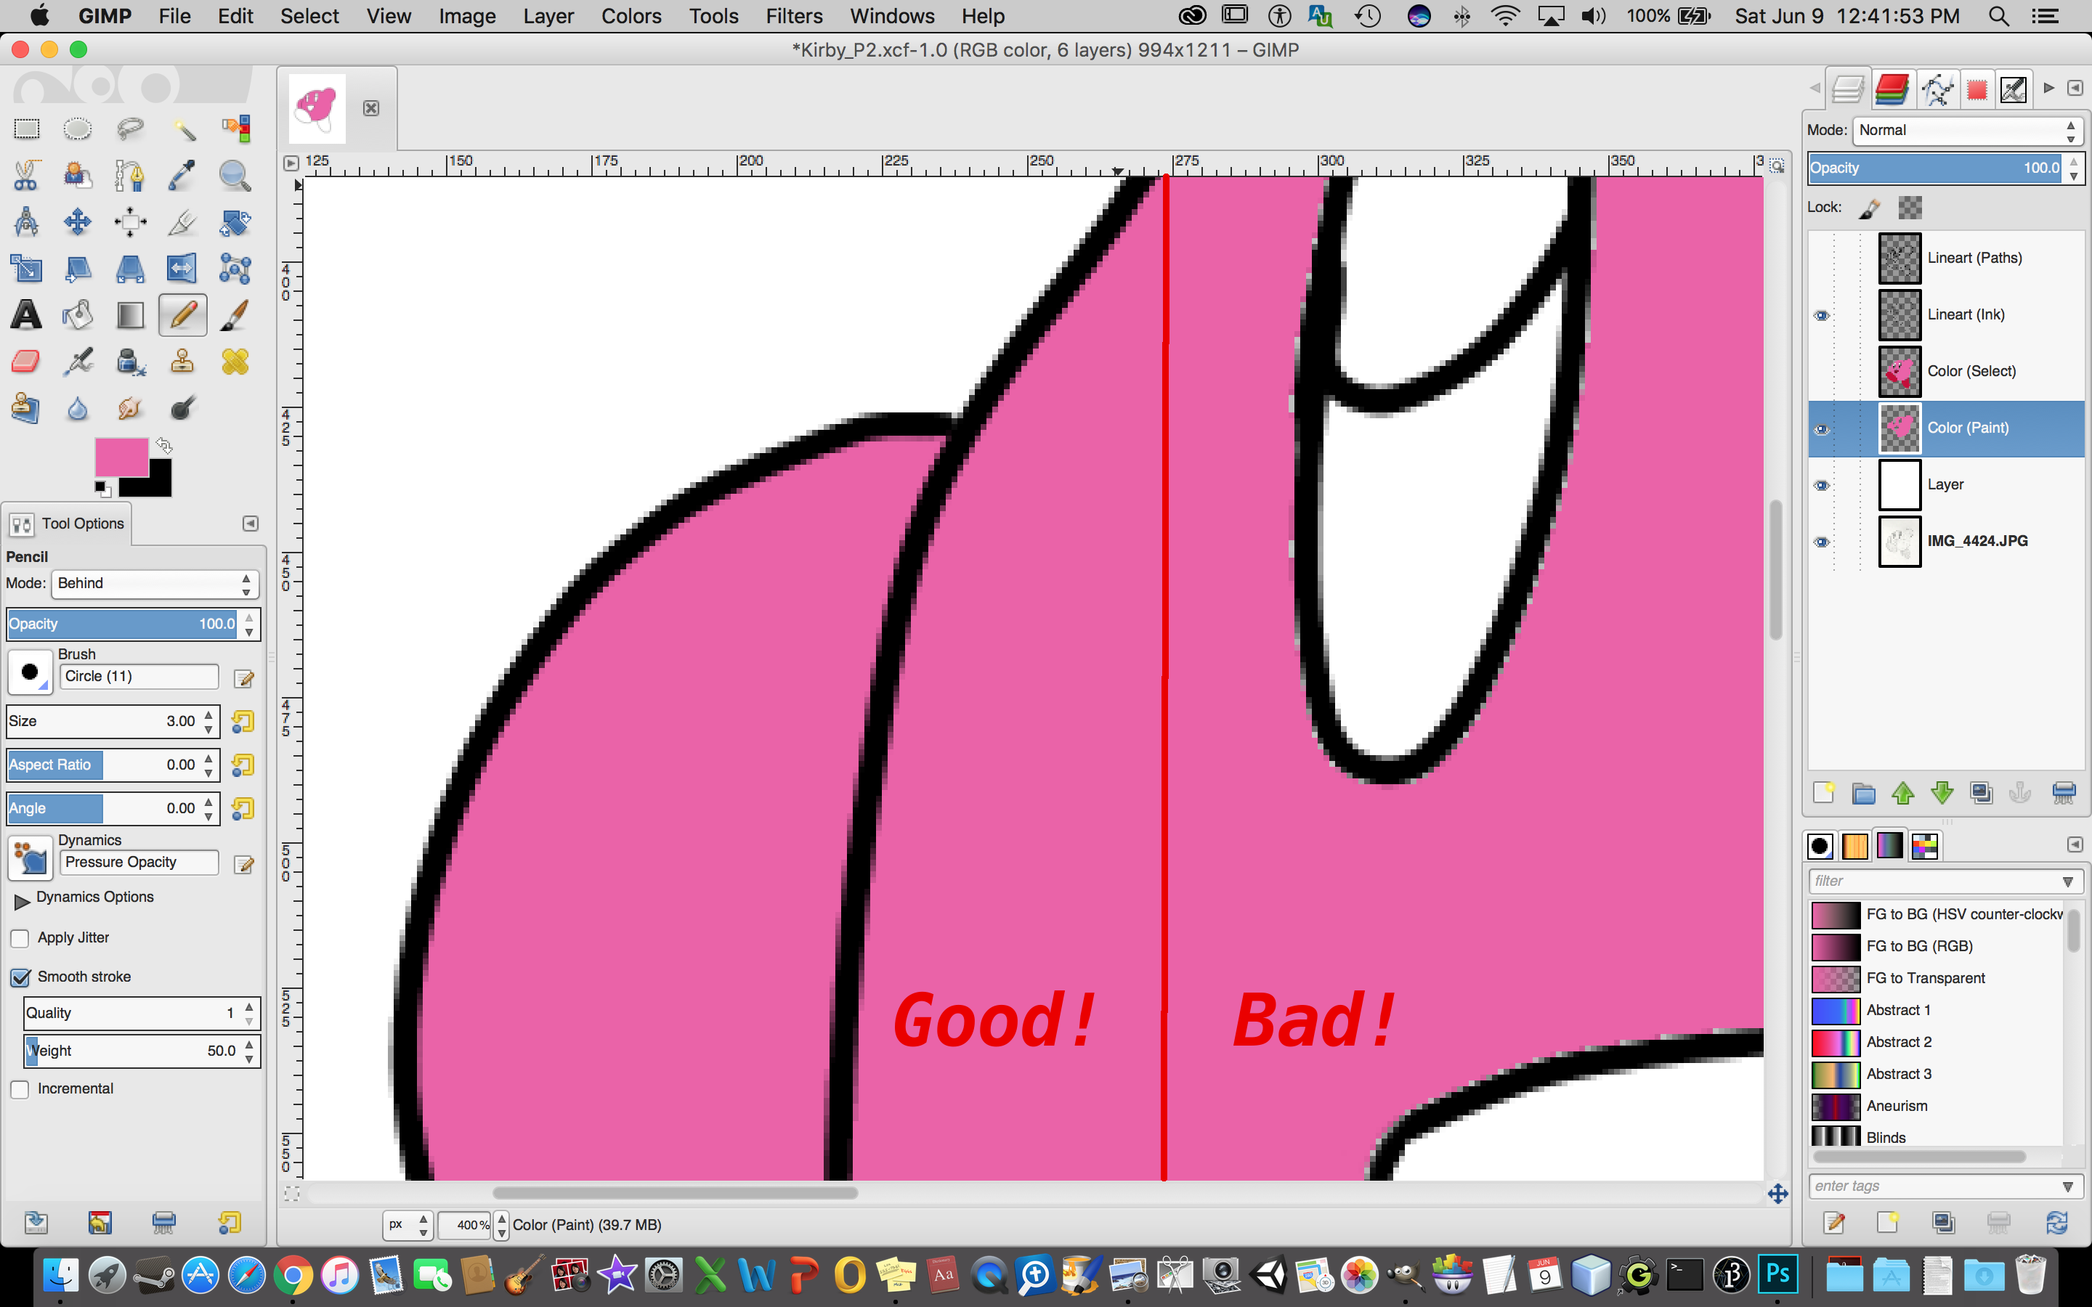Reset brush Size to default
The height and width of the screenshot is (1307, 2092).
coord(243,722)
